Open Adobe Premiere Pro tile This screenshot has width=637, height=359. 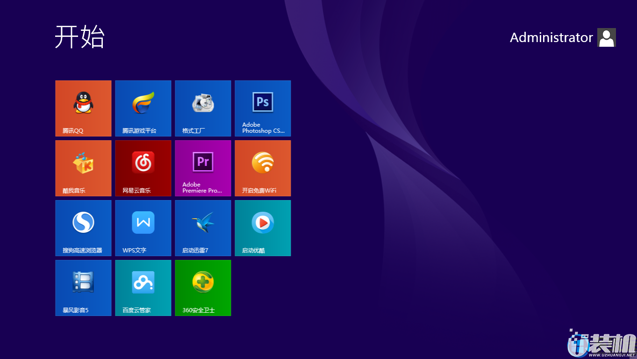pyautogui.click(x=203, y=168)
